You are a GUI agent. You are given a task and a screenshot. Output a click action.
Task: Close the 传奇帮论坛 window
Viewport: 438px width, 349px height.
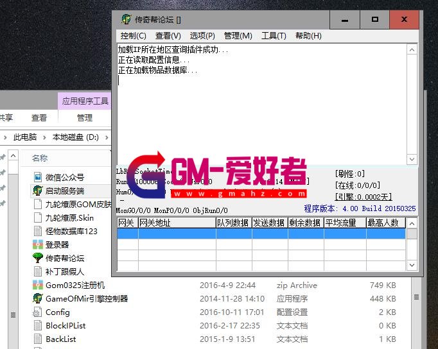click(x=404, y=20)
